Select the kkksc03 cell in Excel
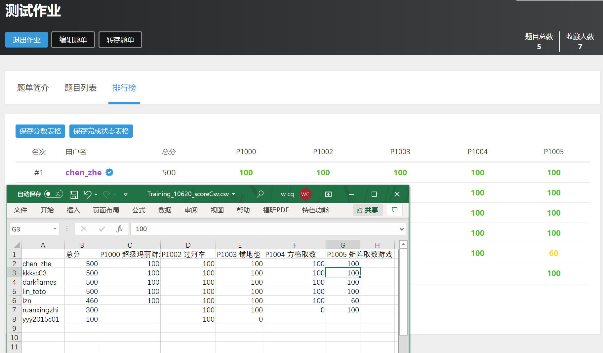Image resolution: width=603 pixels, height=353 pixels. click(x=43, y=273)
